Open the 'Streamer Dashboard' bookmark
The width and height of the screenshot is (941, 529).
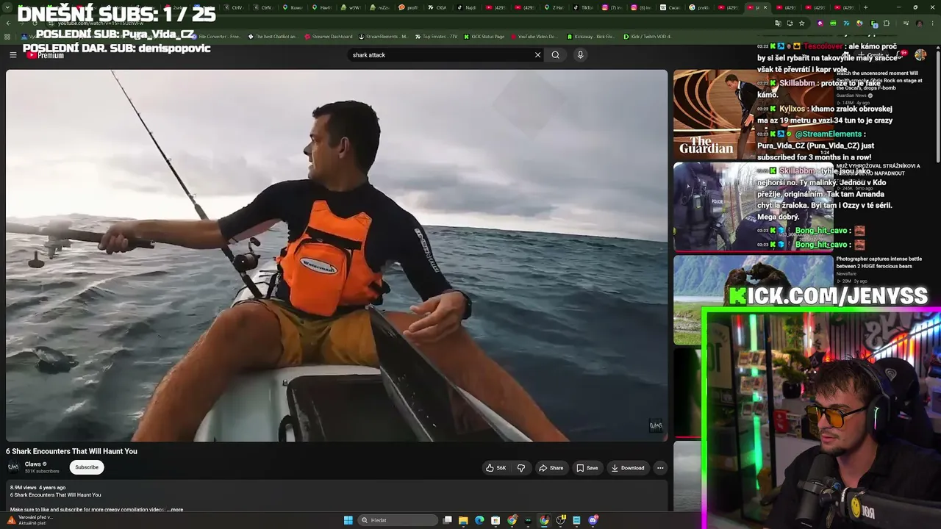tap(328, 37)
